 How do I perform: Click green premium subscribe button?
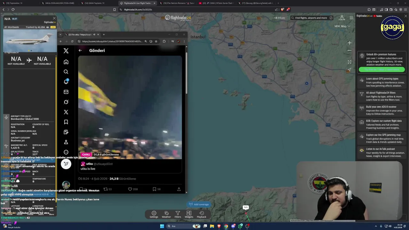click(x=382, y=69)
